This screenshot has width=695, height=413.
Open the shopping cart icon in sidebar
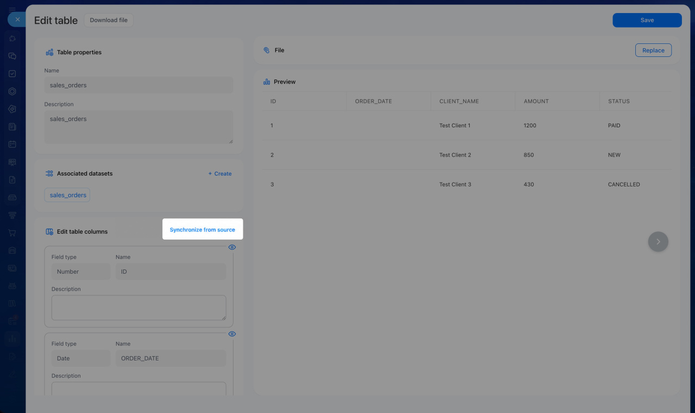(12, 233)
